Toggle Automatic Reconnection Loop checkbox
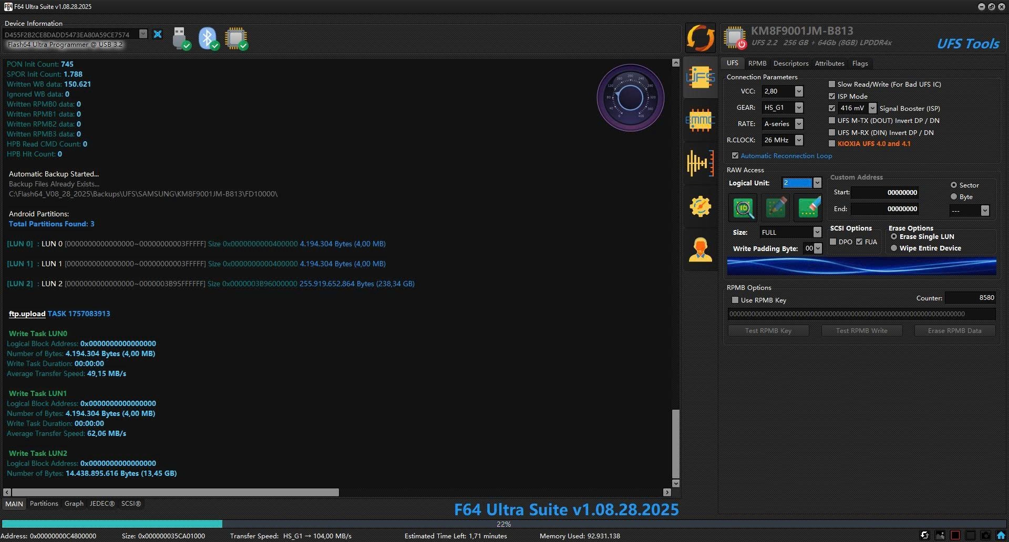Image resolution: width=1009 pixels, height=542 pixels. tap(735, 155)
